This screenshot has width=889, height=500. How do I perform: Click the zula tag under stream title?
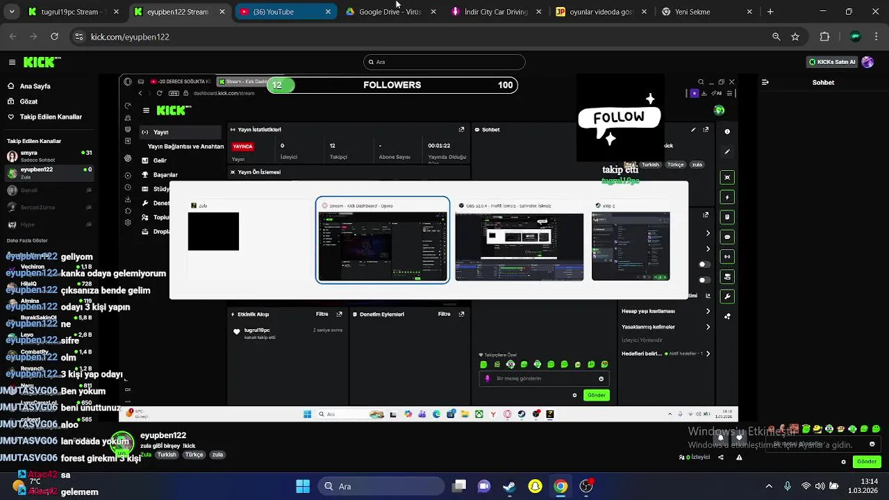217,455
